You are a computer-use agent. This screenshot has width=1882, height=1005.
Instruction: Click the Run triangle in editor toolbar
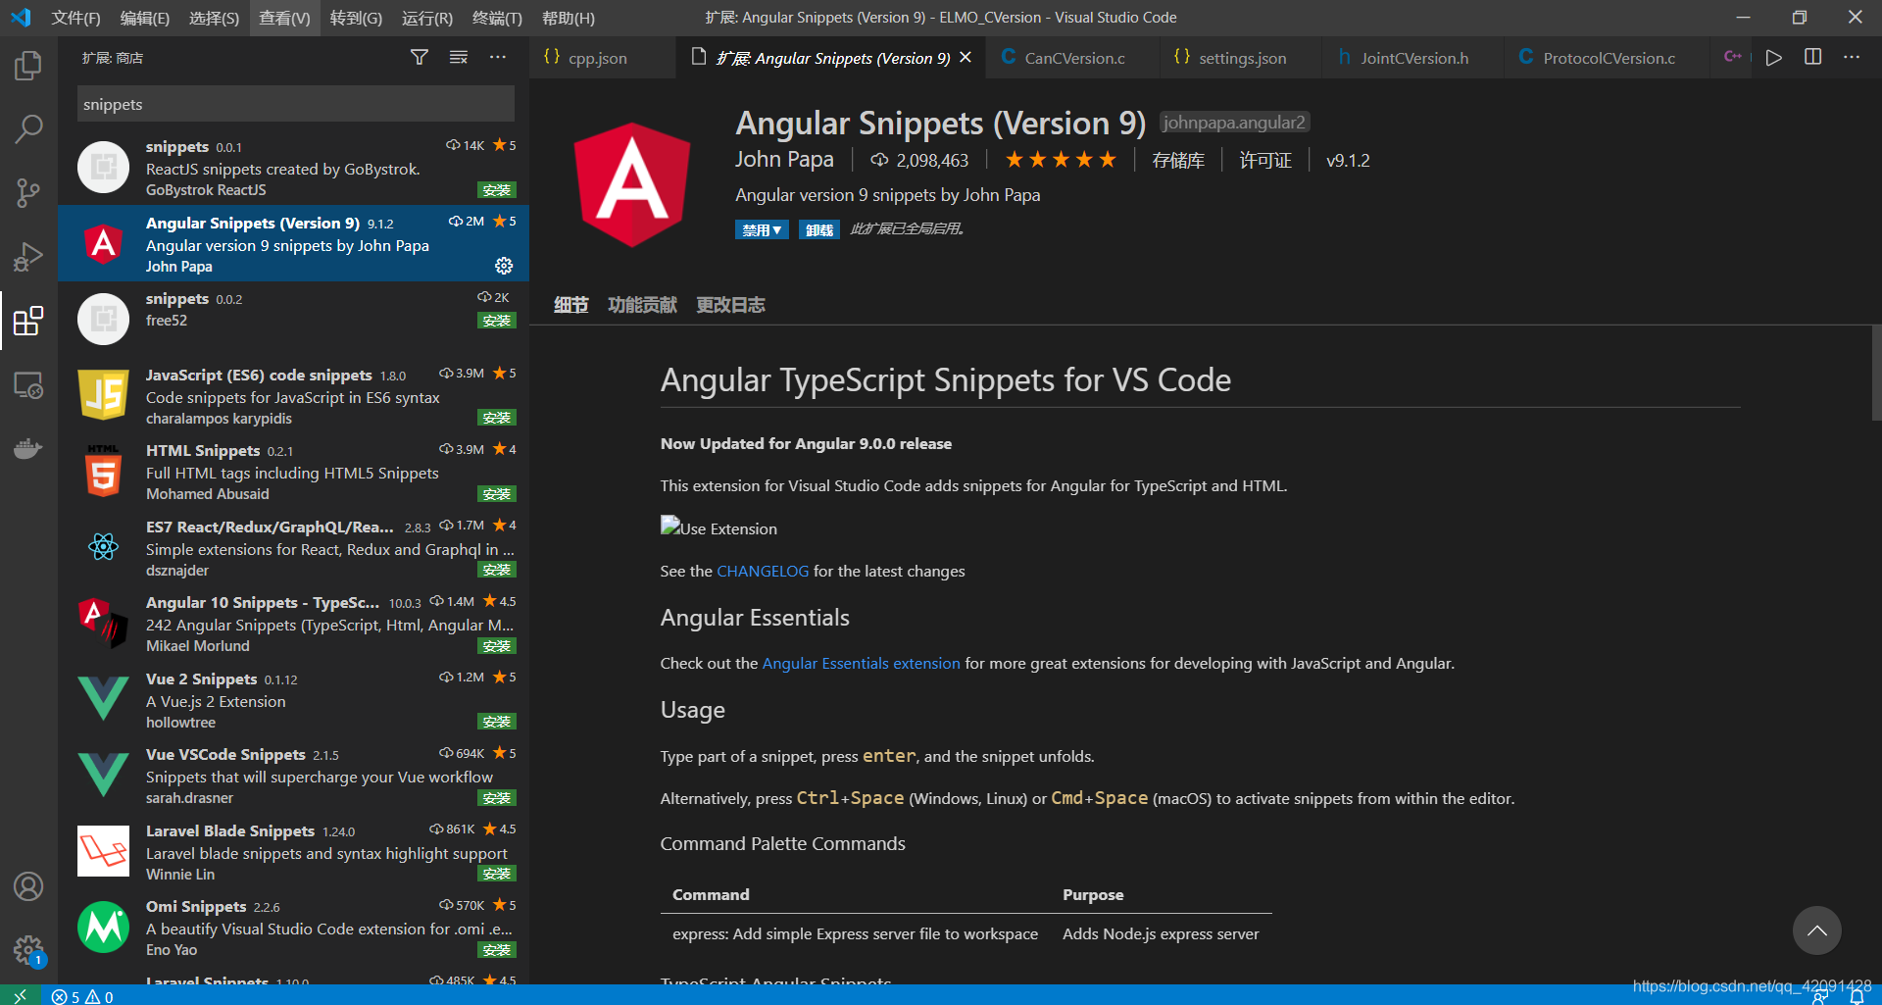coord(1774,57)
